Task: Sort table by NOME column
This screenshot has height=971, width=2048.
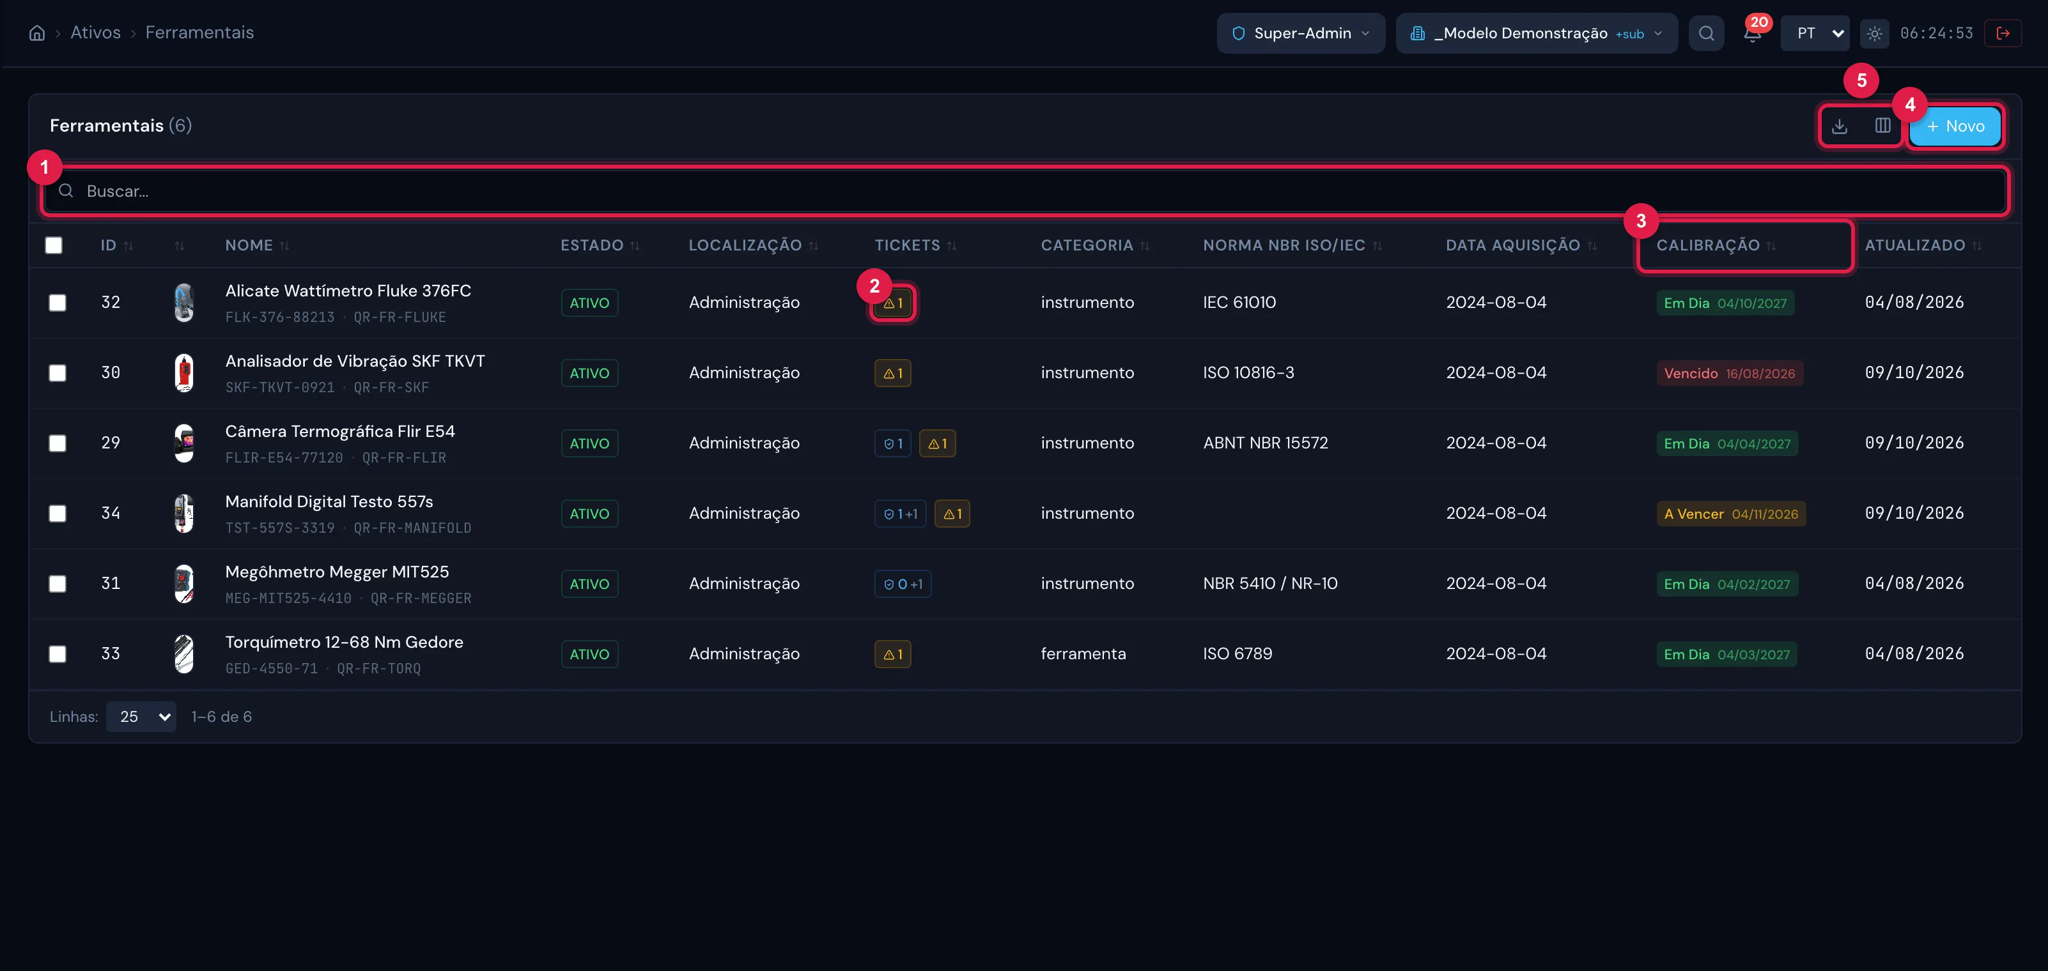Action: (x=257, y=245)
